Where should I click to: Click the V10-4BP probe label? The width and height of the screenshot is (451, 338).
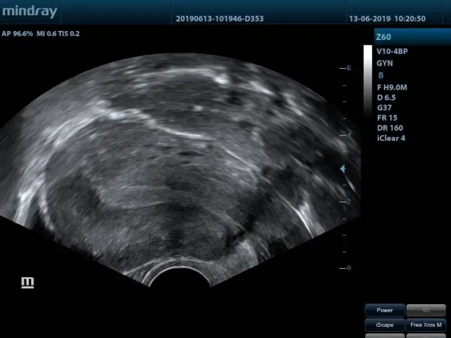[392, 52]
